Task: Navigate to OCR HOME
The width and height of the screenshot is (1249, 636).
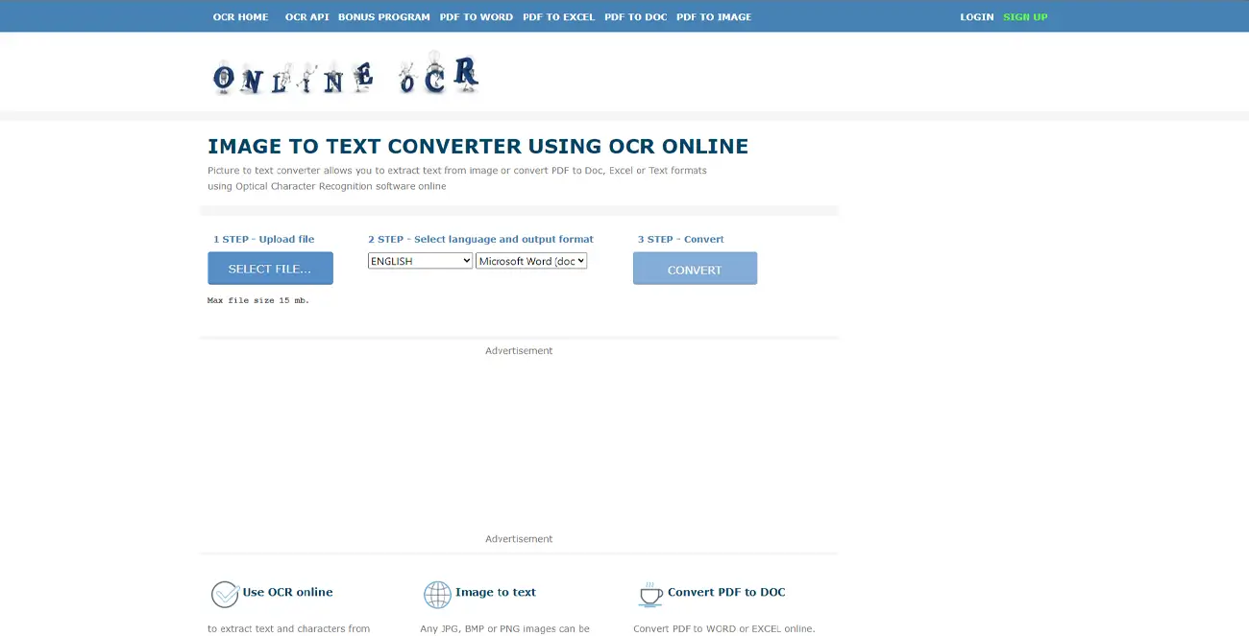Action: 240,16
